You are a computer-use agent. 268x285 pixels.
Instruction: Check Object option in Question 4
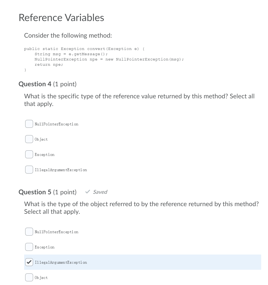point(29,139)
